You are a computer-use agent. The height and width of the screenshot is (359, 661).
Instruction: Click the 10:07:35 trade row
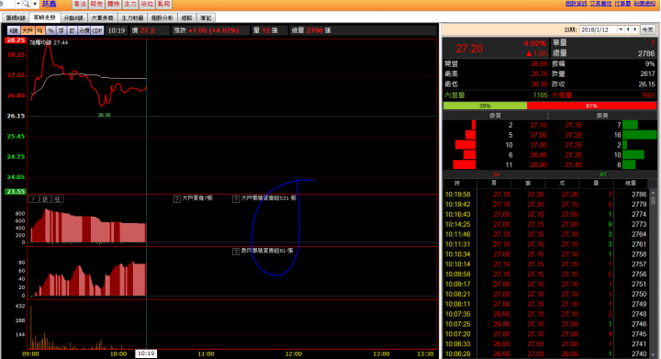click(x=546, y=314)
